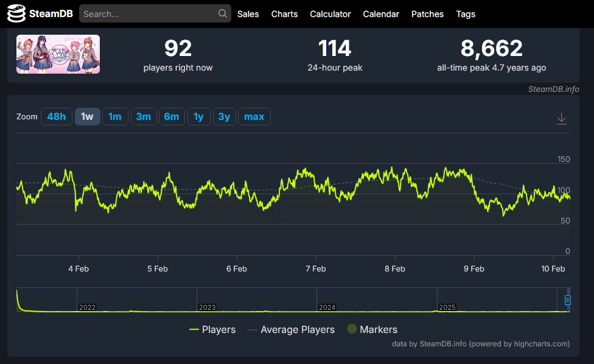Click the 50 y-axis label

(x=565, y=220)
